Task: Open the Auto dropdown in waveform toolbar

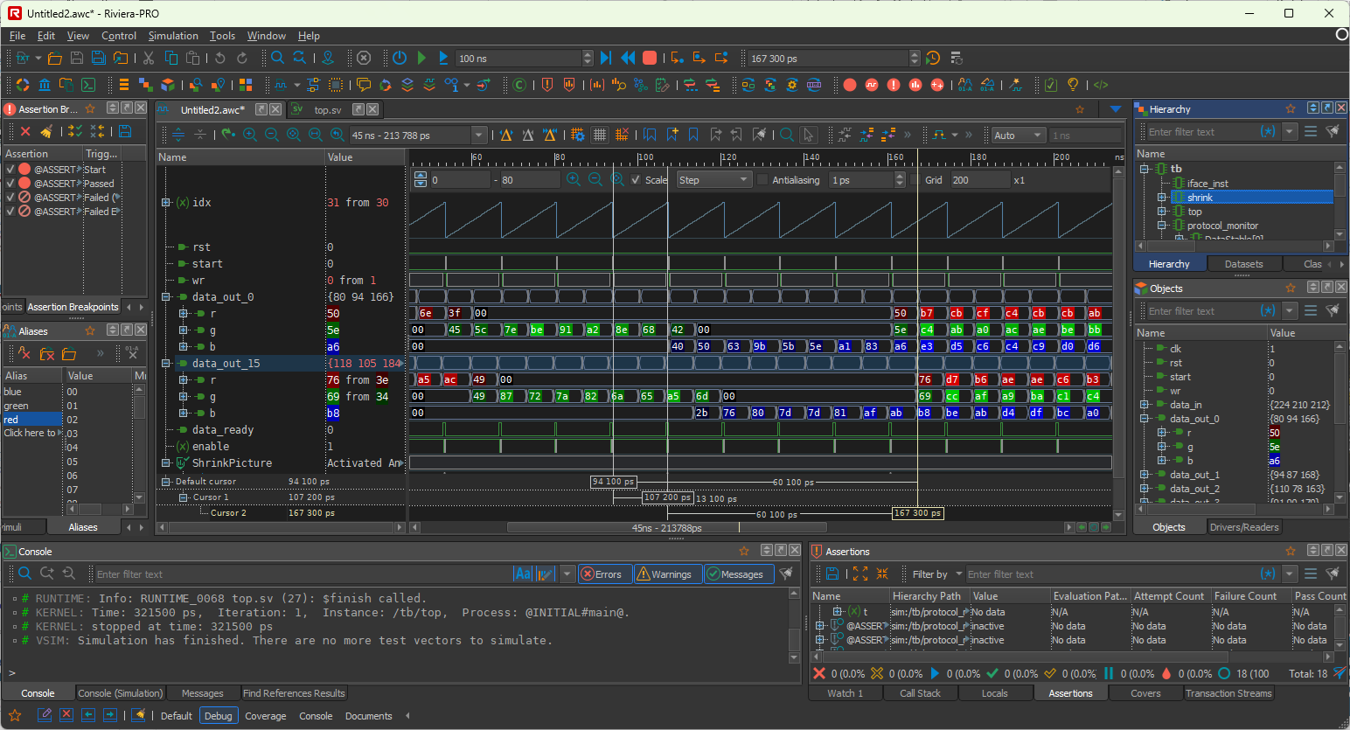Action: click(1019, 136)
